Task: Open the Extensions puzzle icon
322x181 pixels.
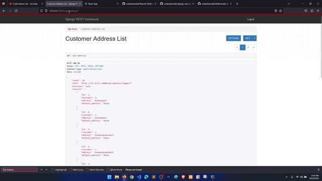Action: click(x=312, y=11)
